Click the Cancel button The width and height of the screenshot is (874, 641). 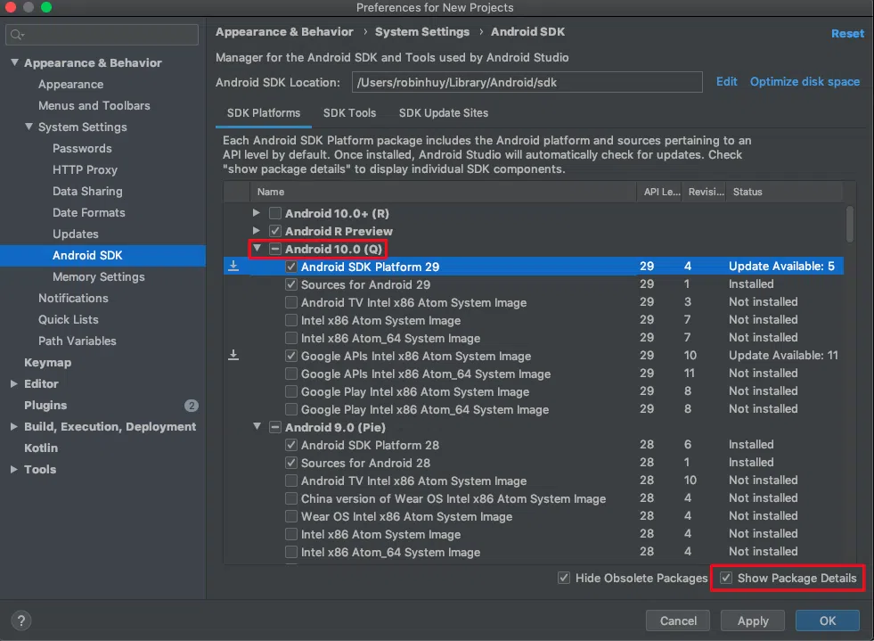click(x=678, y=620)
